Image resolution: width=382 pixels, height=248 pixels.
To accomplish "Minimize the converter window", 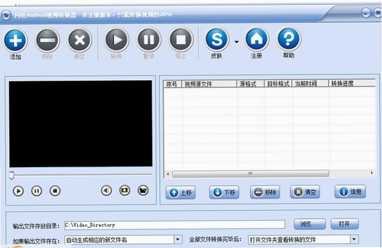I will 366,13.
